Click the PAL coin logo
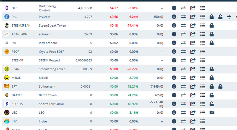Image resolution: width=237 pixels, height=130 pixels. click(x=7, y=17)
